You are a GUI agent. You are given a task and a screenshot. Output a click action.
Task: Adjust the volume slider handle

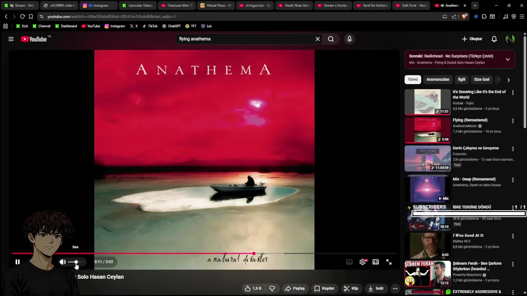76,262
